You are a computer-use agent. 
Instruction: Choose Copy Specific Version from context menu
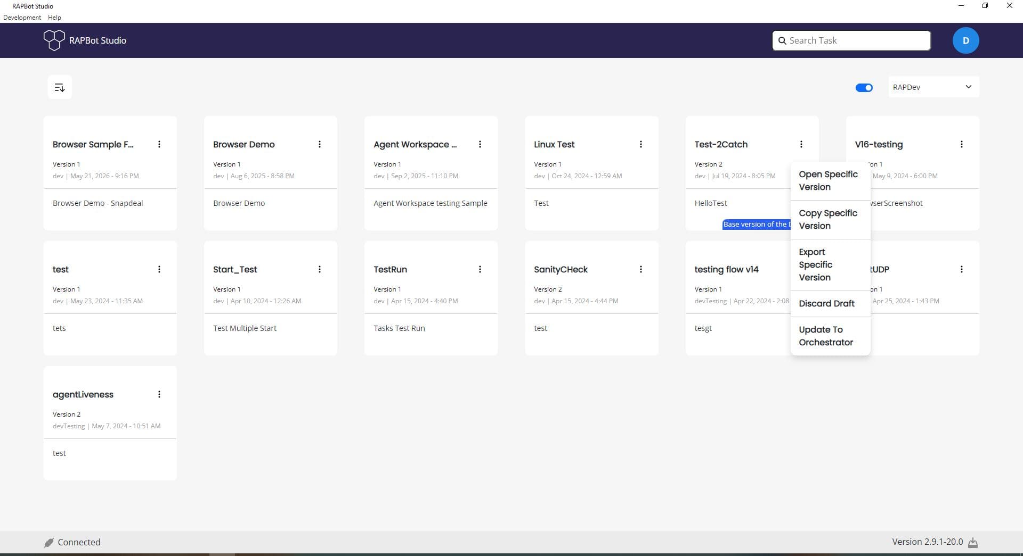[830, 220]
